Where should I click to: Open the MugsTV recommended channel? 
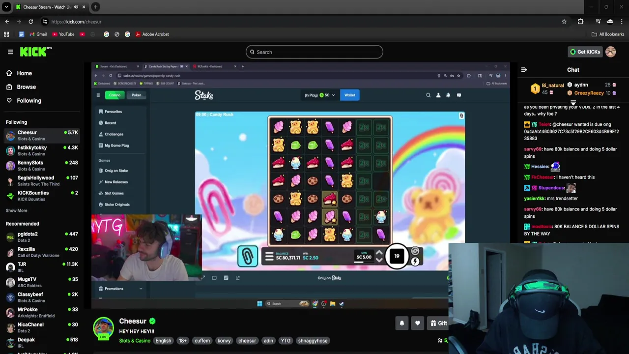click(x=42, y=282)
